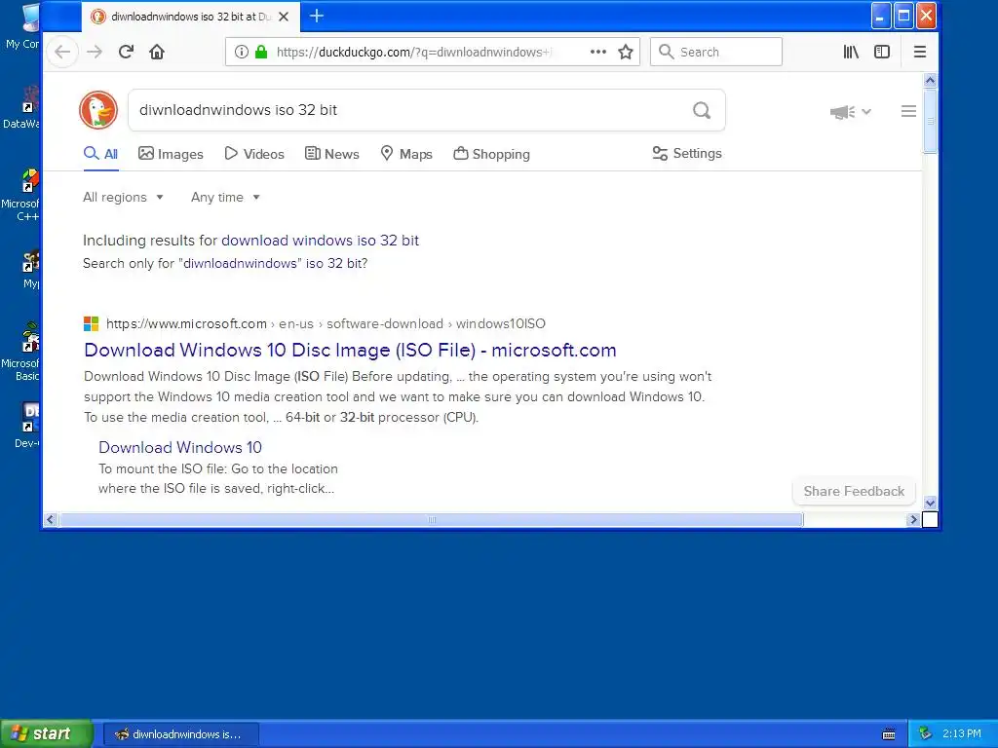
Task: Click the horizontal scrollbar thumb
Action: [x=432, y=520]
